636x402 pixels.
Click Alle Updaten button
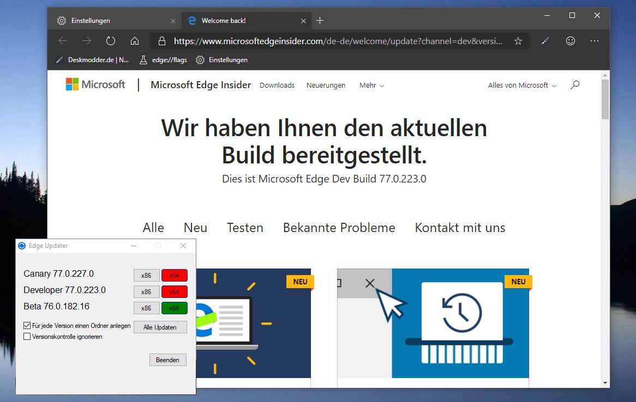(160, 327)
